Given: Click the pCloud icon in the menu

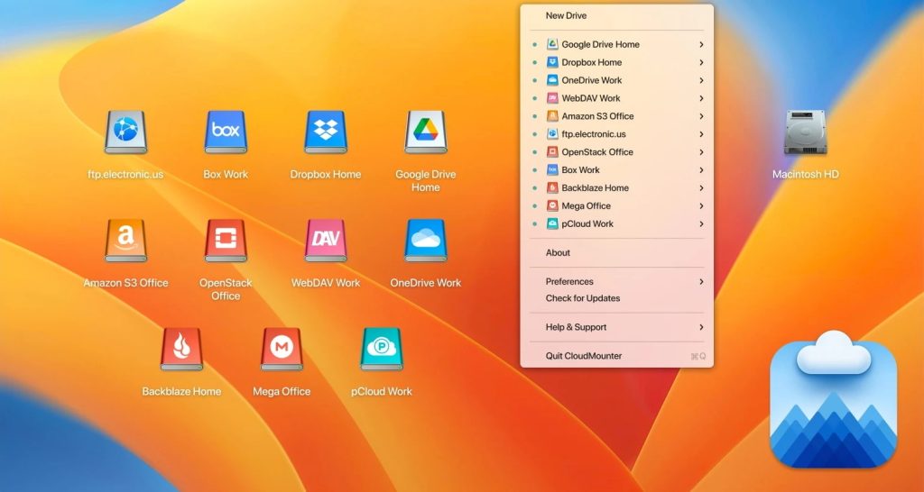Looking at the screenshot, I should (x=552, y=223).
